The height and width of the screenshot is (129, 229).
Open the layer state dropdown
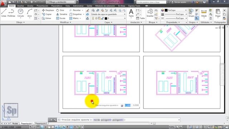point(108,14)
